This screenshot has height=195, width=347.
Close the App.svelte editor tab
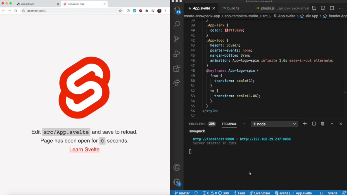pyautogui.click(x=213, y=8)
